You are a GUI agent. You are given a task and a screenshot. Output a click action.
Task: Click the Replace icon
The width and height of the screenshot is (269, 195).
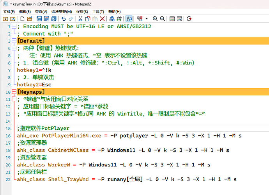point(119,19)
